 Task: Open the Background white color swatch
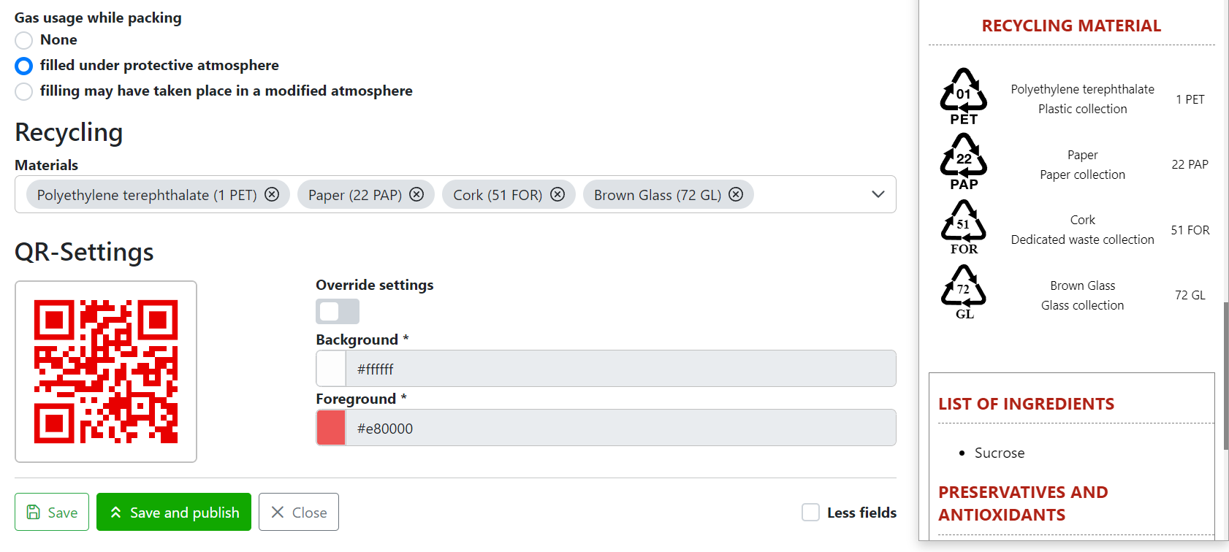pyautogui.click(x=331, y=369)
